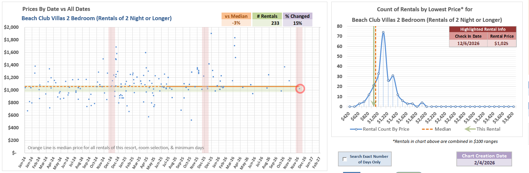Select the Jan-27 x-axis date label
This screenshot has width=529, height=173.
309,162
